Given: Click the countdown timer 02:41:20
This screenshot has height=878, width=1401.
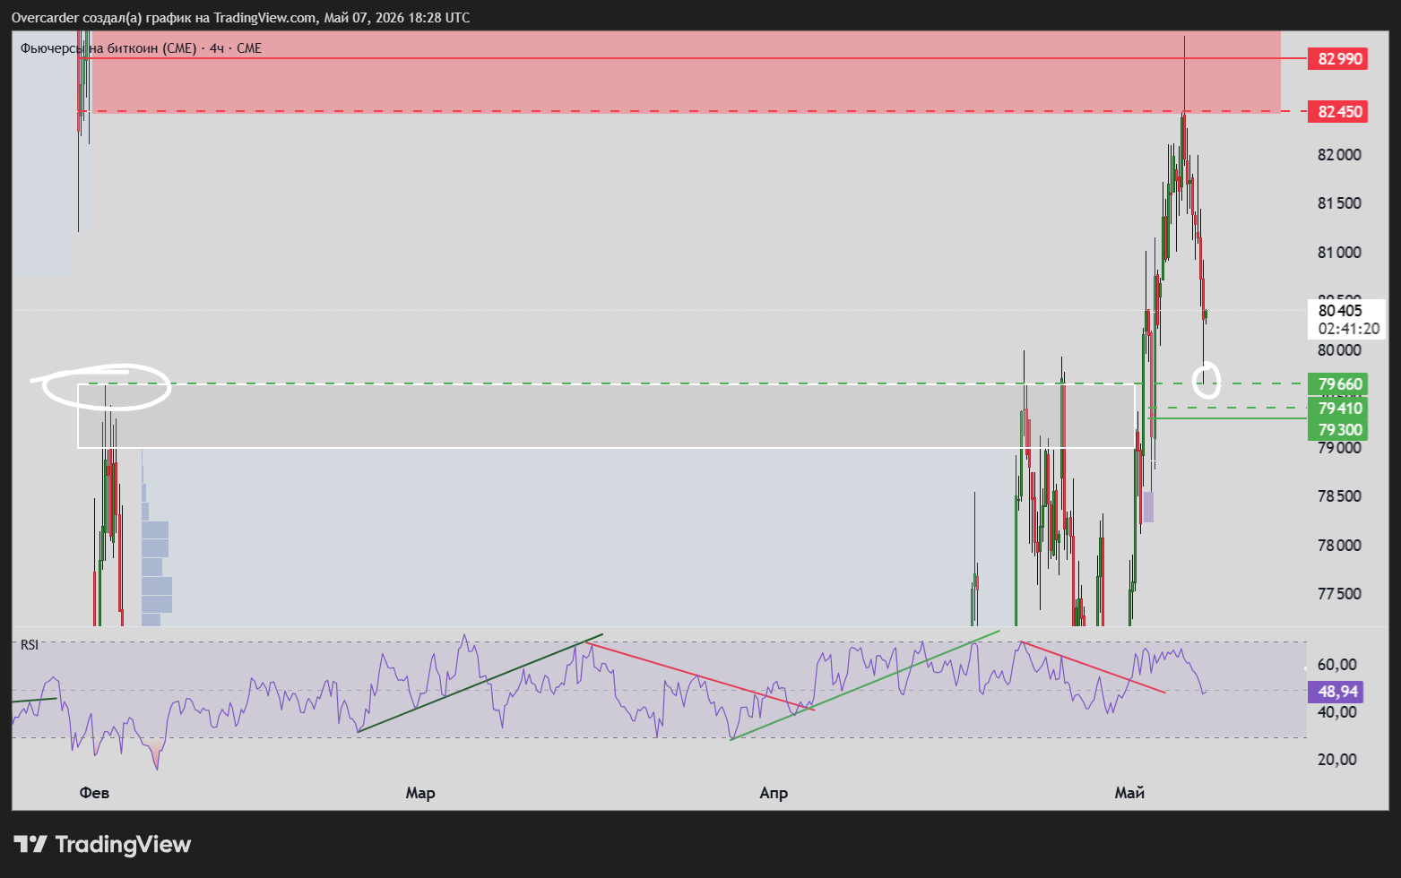Looking at the screenshot, I should [x=1349, y=329].
